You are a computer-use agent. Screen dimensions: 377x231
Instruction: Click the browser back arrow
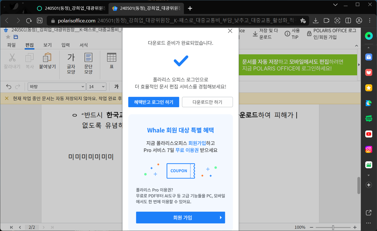pos(7,20)
